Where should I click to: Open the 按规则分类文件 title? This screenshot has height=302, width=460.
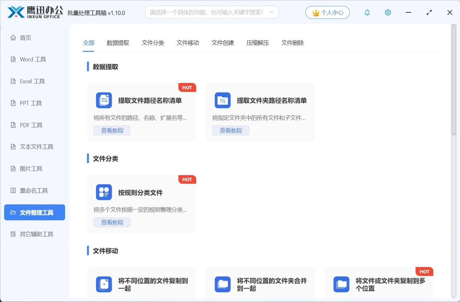click(141, 193)
